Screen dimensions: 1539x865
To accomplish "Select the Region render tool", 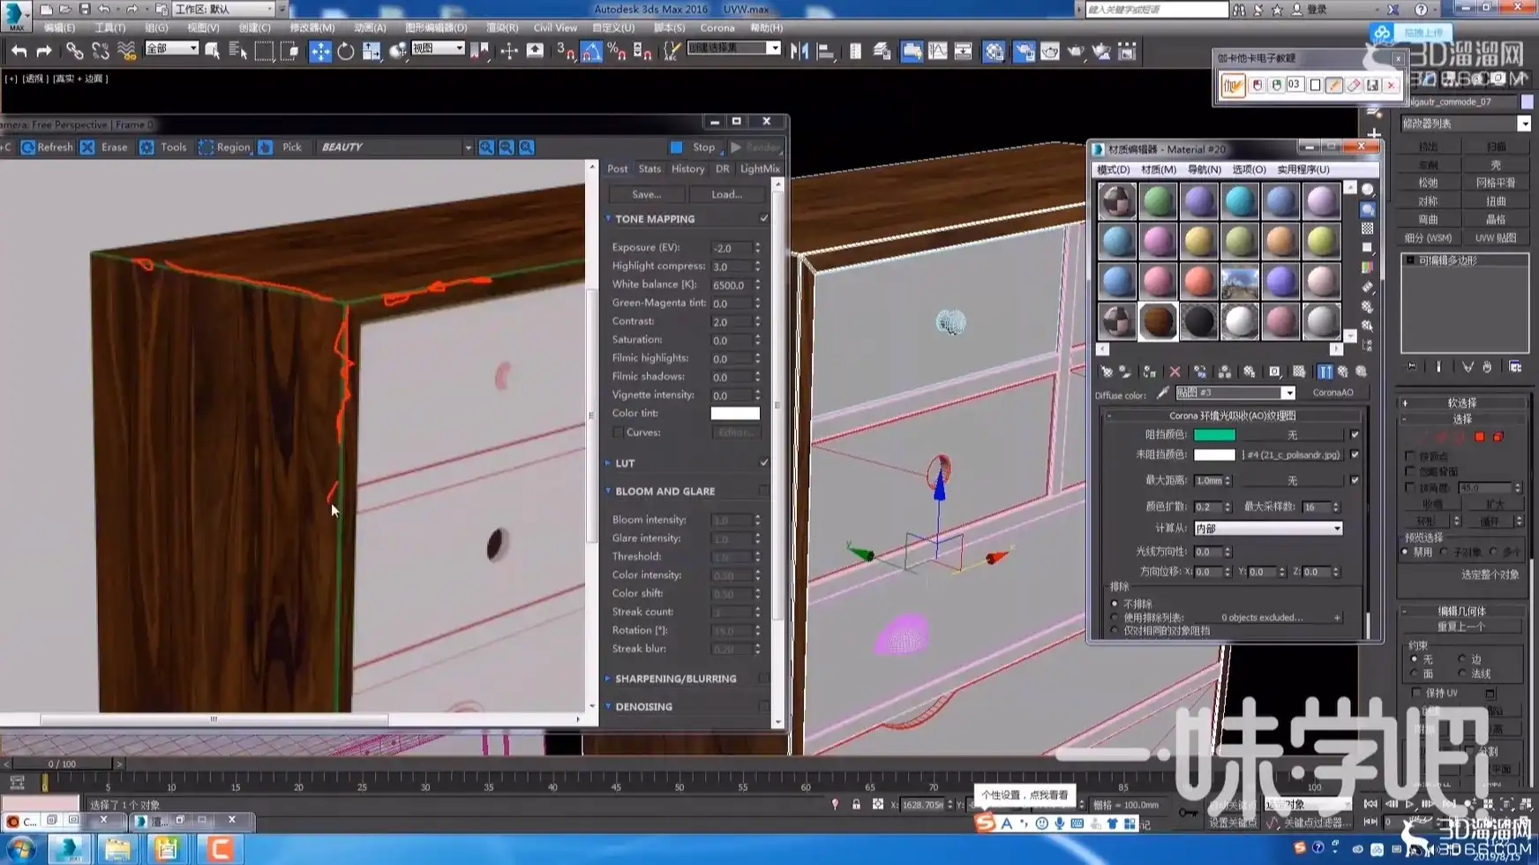I will click(x=224, y=147).
